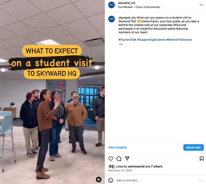Open the #SupportingStudents hashtag

tap(151, 40)
